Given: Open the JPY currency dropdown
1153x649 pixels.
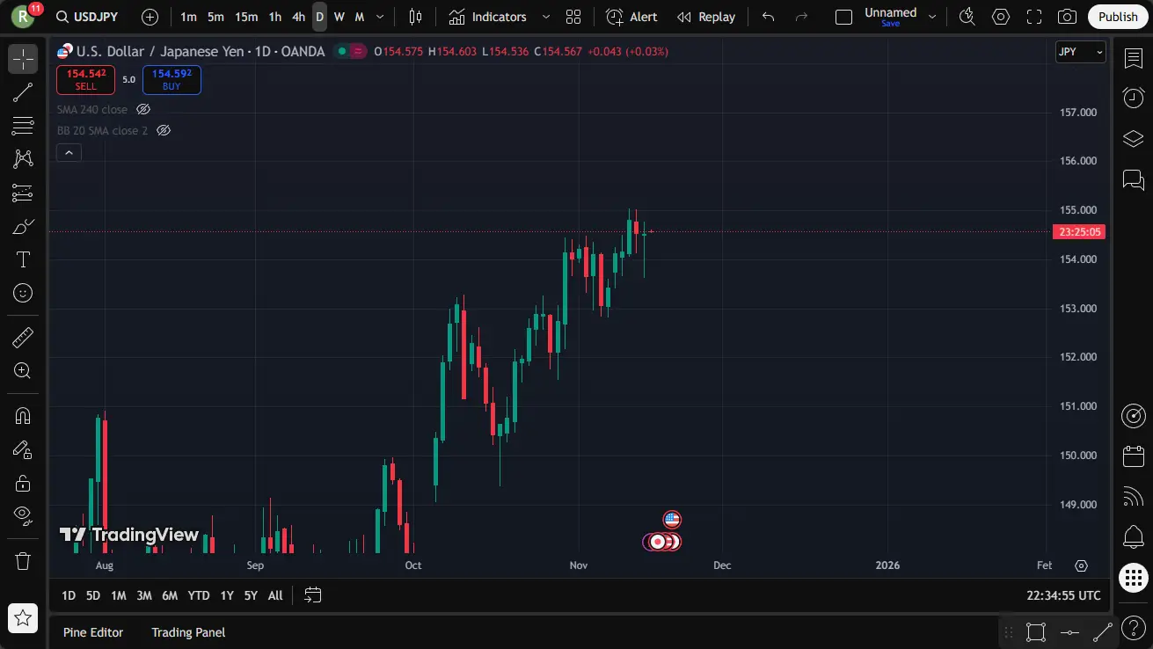Looking at the screenshot, I should click(1080, 52).
